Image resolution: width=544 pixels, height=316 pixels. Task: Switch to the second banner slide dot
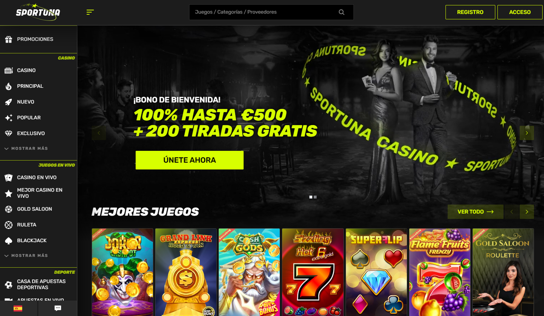point(315,197)
